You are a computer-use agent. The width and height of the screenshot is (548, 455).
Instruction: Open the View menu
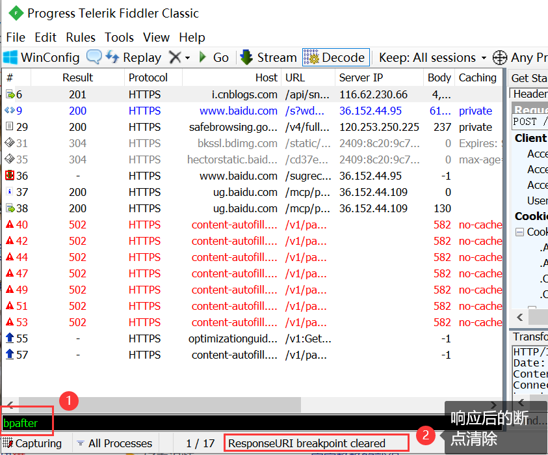pyautogui.click(x=156, y=37)
